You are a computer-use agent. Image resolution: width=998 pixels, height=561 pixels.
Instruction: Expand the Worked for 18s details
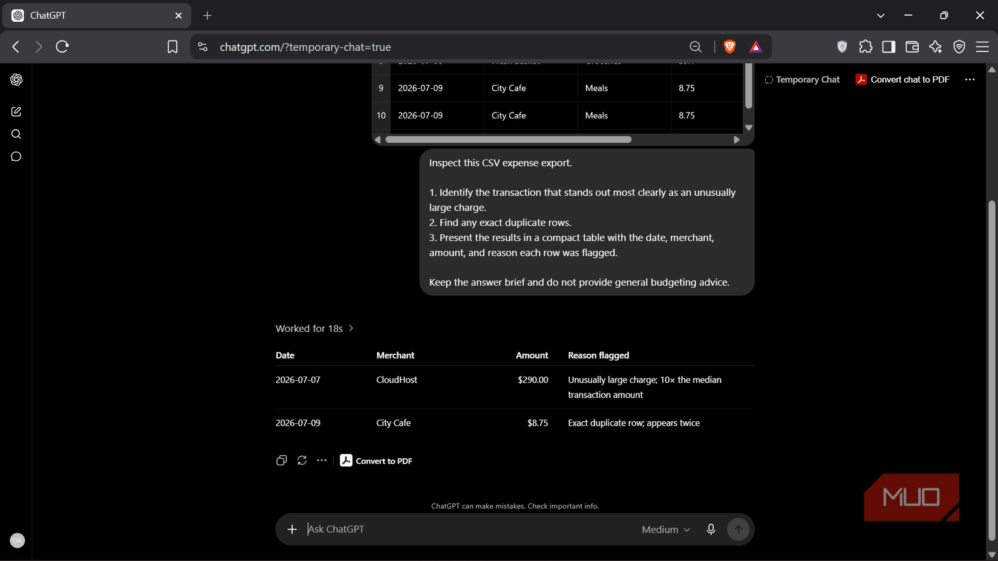(x=315, y=328)
